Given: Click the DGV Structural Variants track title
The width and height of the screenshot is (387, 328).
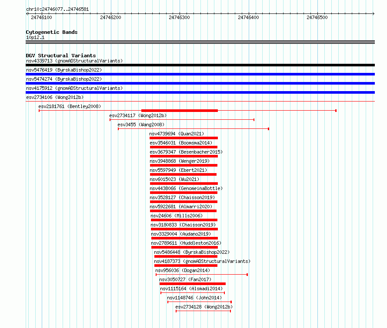Looking at the screenshot, I should pos(61,56).
